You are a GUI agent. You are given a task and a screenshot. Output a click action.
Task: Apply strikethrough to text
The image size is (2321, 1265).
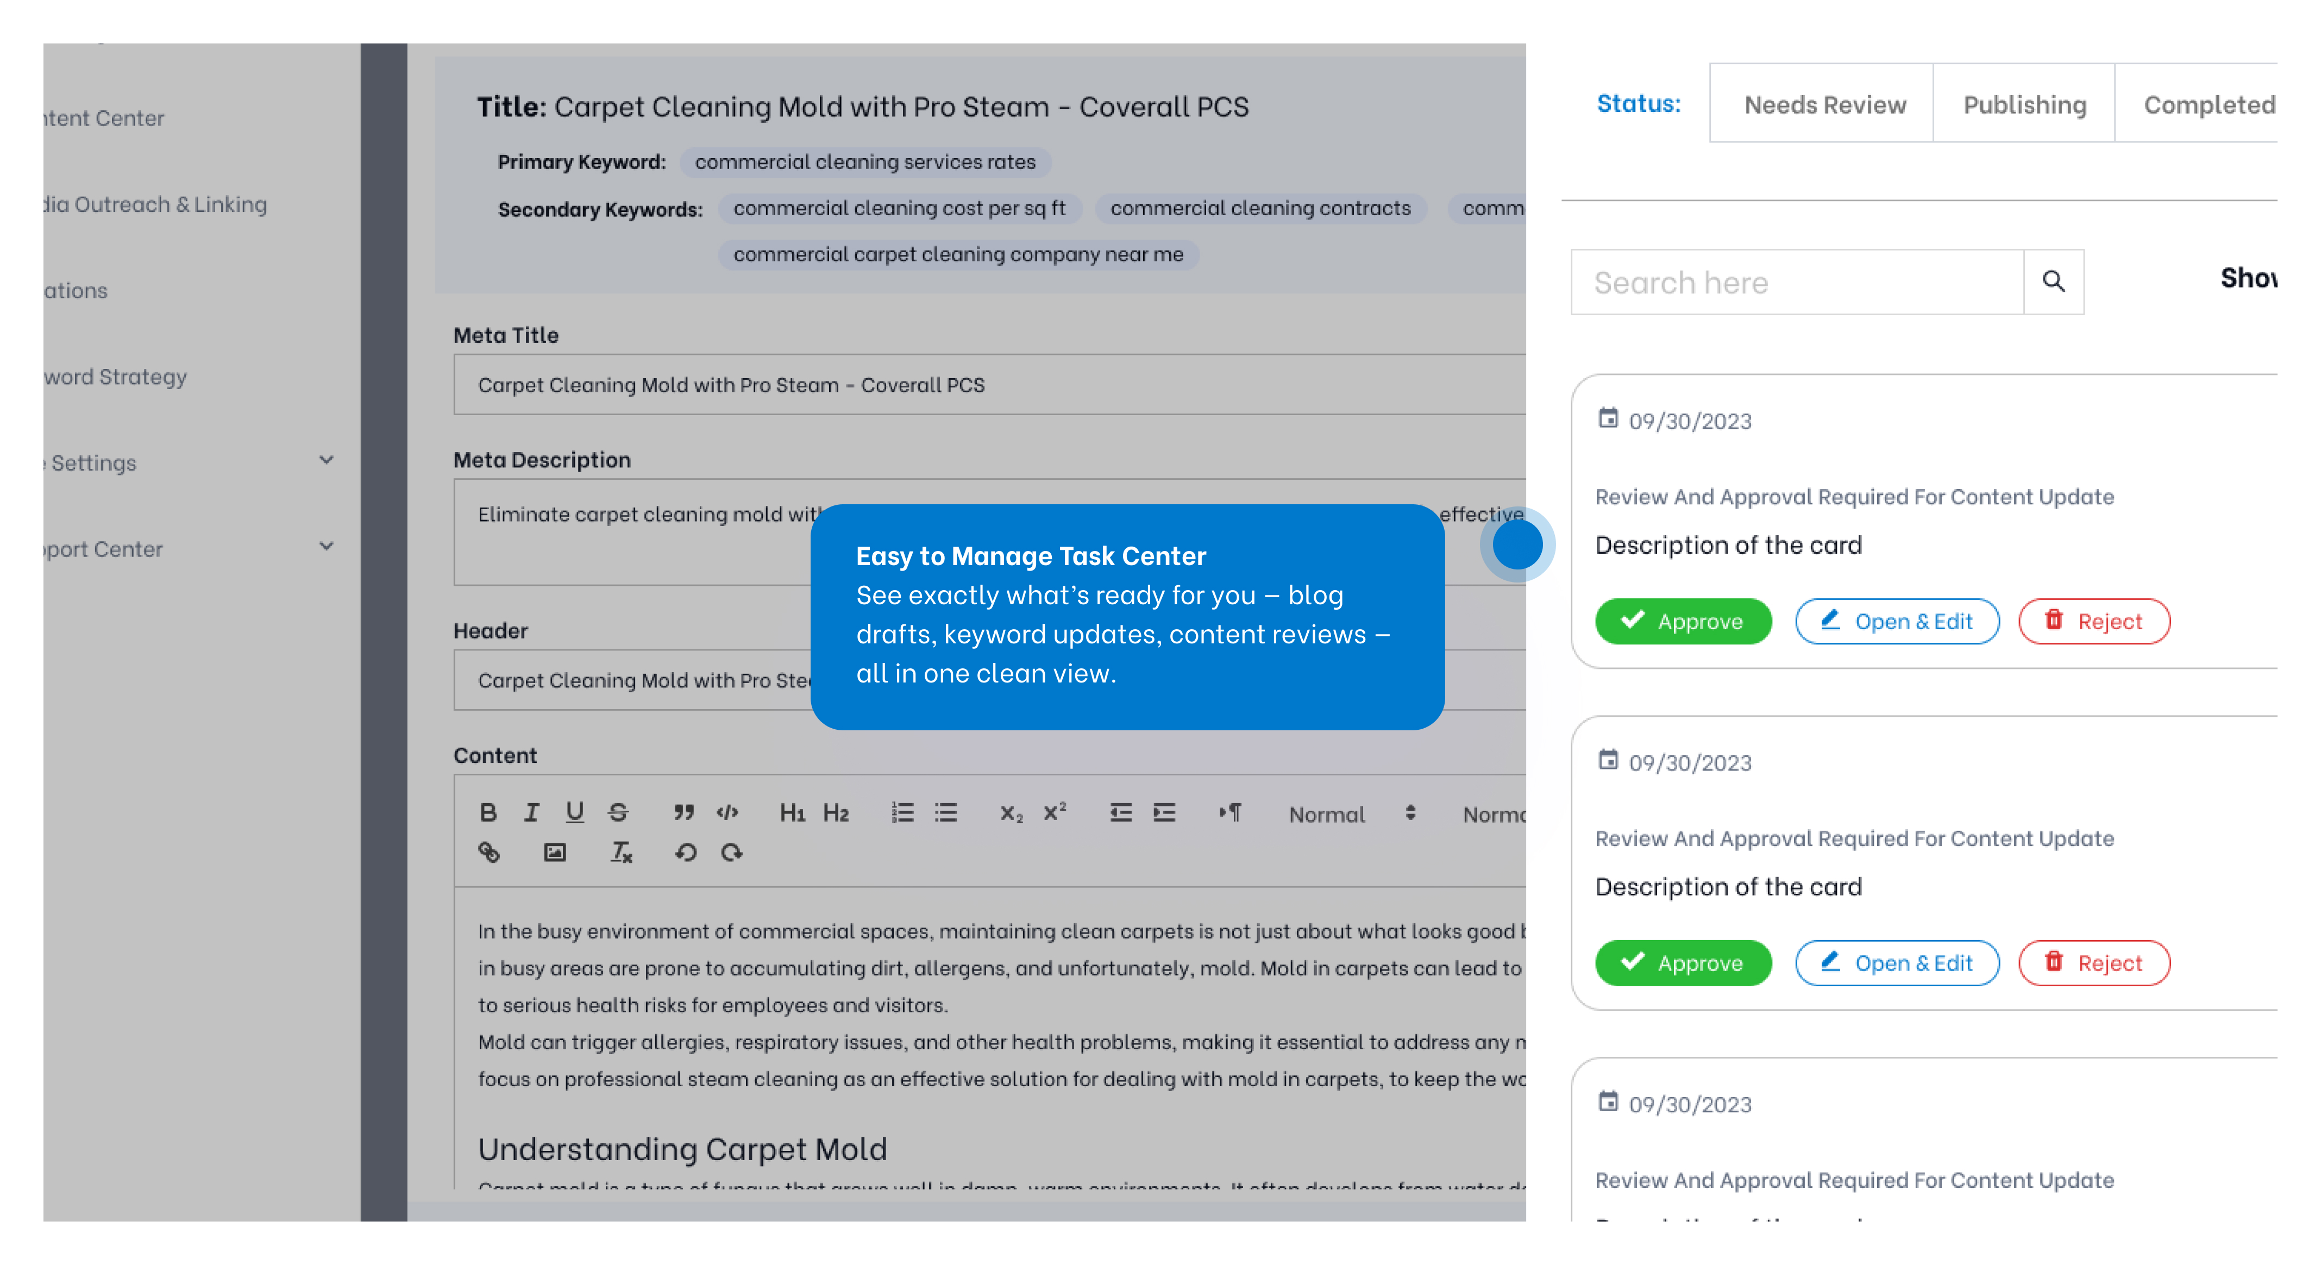[x=617, y=813]
